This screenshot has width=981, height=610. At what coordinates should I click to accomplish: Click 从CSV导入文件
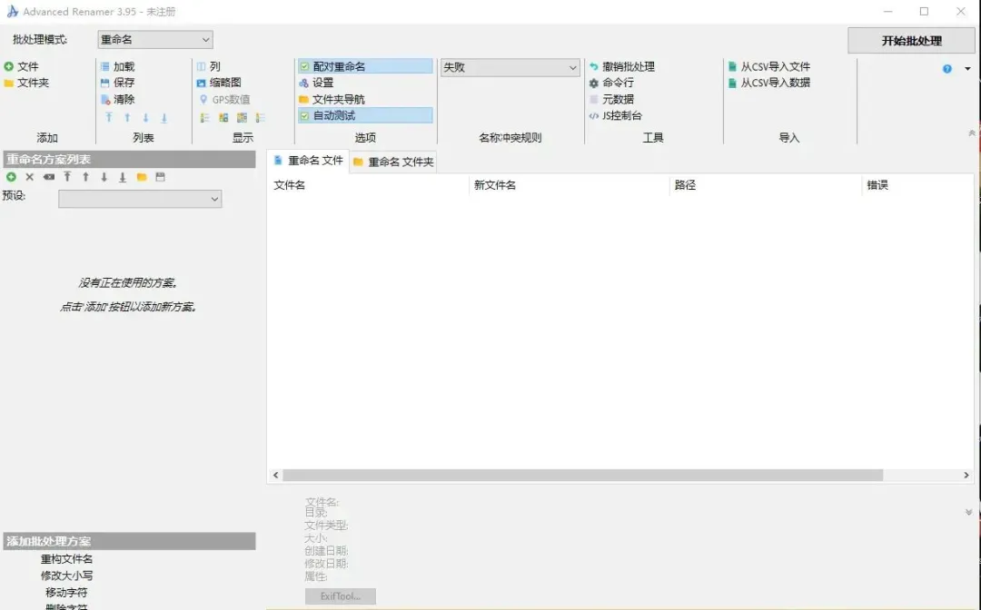click(x=769, y=66)
